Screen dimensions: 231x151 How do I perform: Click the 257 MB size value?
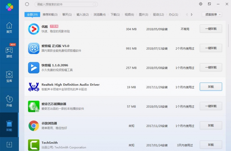point(131,68)
